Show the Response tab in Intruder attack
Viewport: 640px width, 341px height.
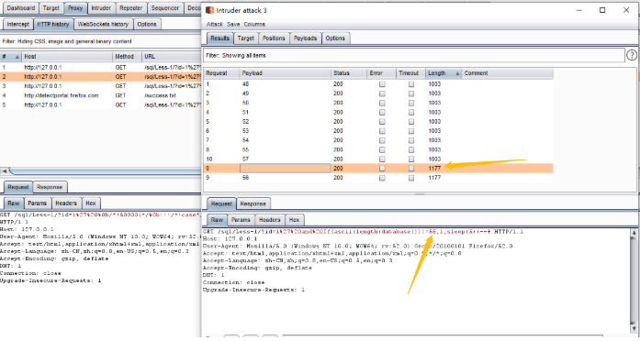[253, 203]
